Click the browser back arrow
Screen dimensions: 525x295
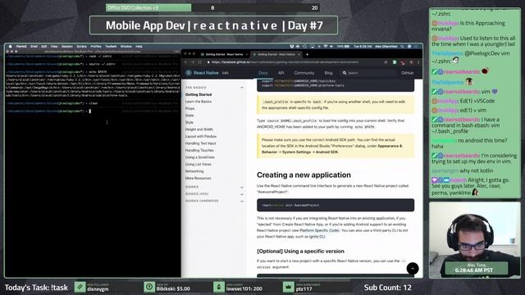186,62
